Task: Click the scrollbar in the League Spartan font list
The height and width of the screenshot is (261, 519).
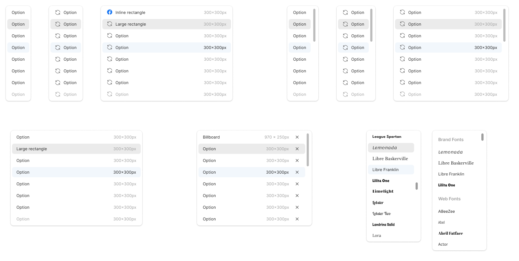Action: pyautogui.click(x=417, y=186)
